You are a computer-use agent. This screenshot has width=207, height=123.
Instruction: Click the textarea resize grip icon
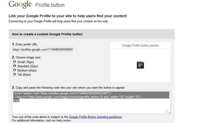[x=169, y=112]
